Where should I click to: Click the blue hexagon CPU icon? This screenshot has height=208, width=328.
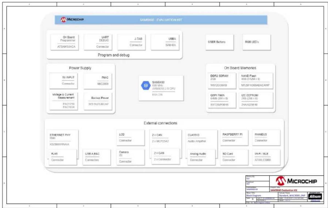145,86
